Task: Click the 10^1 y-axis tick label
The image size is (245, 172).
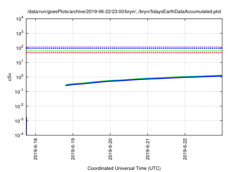Action: coord(20,62)
